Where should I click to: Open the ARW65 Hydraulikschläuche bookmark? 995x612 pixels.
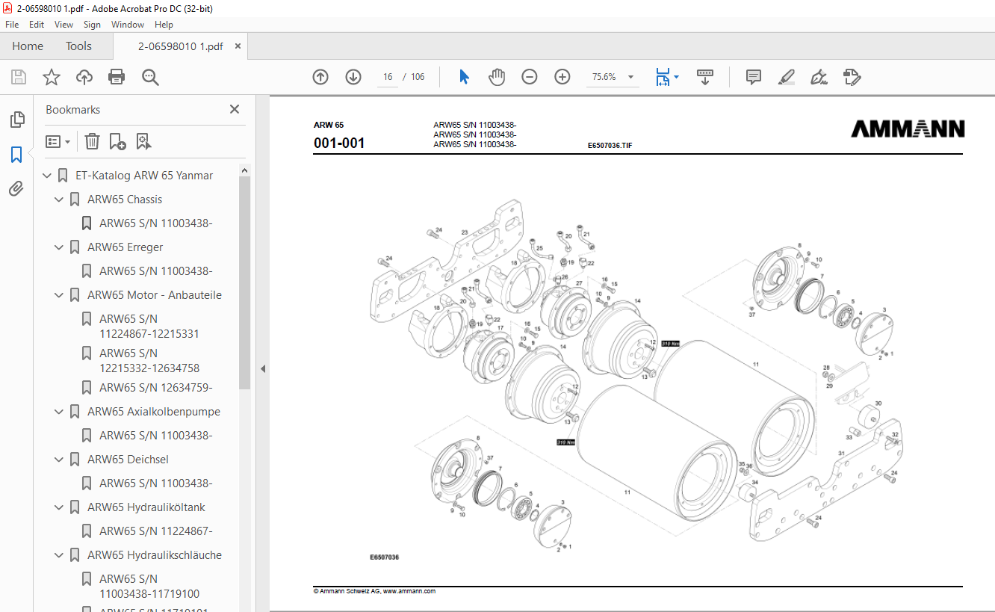[155, 555]
